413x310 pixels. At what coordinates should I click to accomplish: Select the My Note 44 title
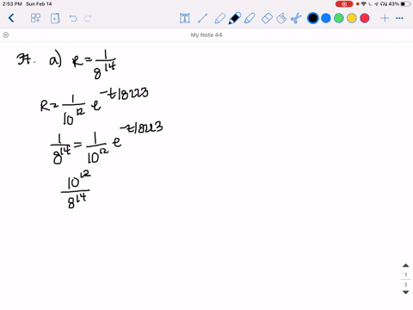(x=206, y=35)
